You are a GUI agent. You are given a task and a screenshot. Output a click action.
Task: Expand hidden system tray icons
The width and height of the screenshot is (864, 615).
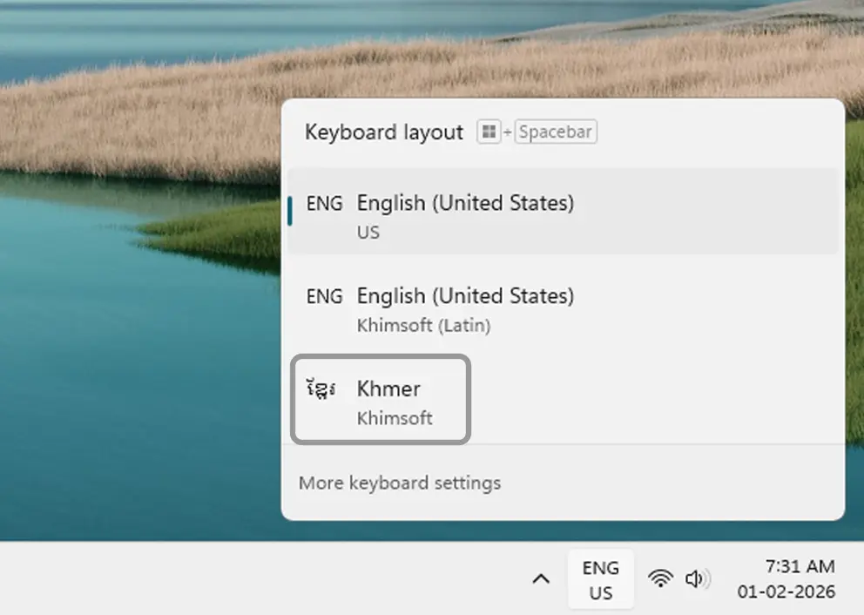[541, 578]
